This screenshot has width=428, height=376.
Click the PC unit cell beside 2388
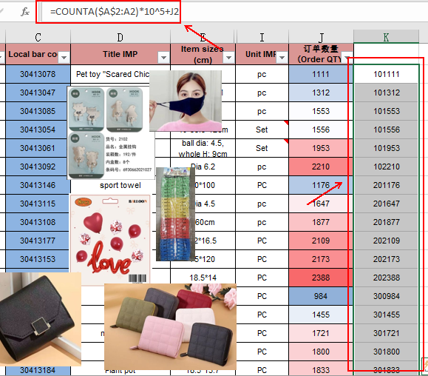[262, 278]
